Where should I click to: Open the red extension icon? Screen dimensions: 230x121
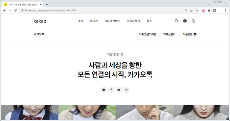click(204, 10)
